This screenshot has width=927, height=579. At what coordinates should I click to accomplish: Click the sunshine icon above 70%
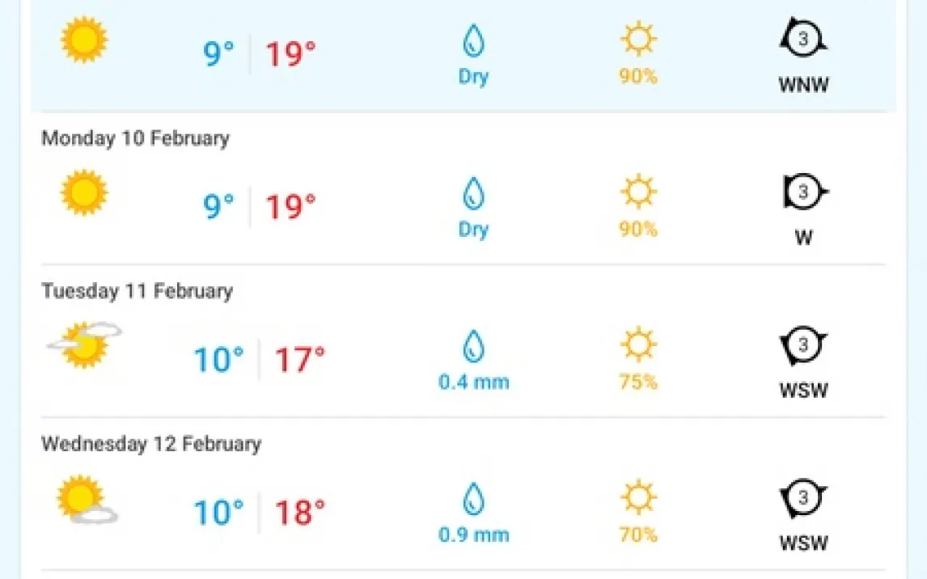click(637, 498)
